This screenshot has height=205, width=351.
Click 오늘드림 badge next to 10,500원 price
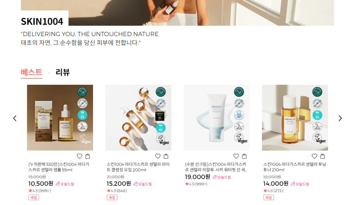(65, 184)
